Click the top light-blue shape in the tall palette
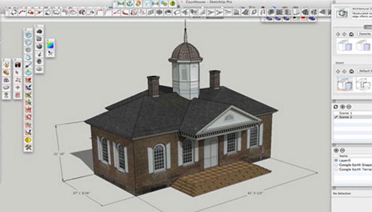Screen dimensions: 372x212 coord(28,36)
